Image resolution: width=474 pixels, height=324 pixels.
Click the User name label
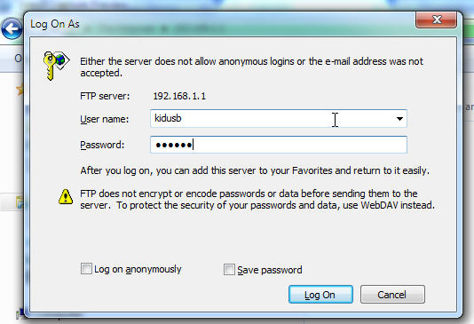(104, 119)
